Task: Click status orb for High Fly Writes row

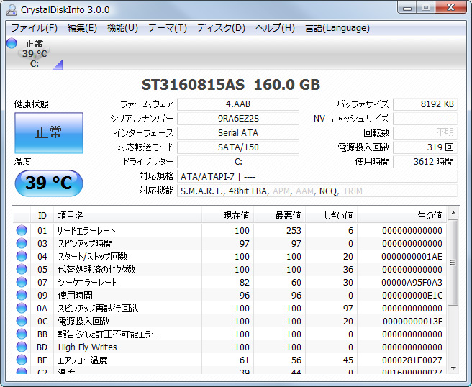Action: click(22, 347)
